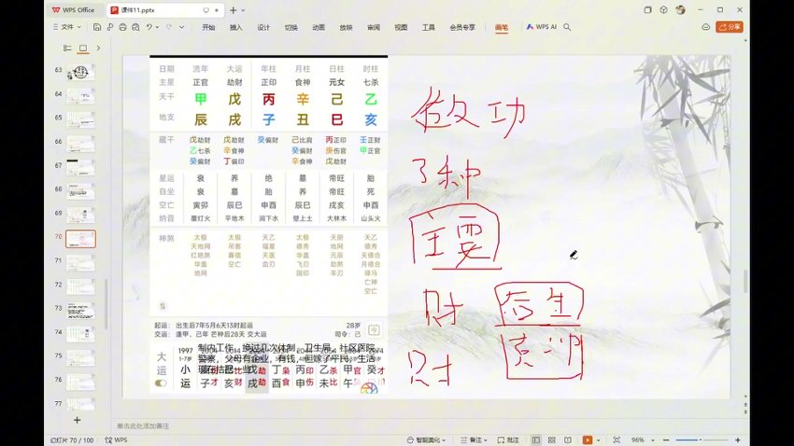Click the cube icon in title bar

pos(664,9)
